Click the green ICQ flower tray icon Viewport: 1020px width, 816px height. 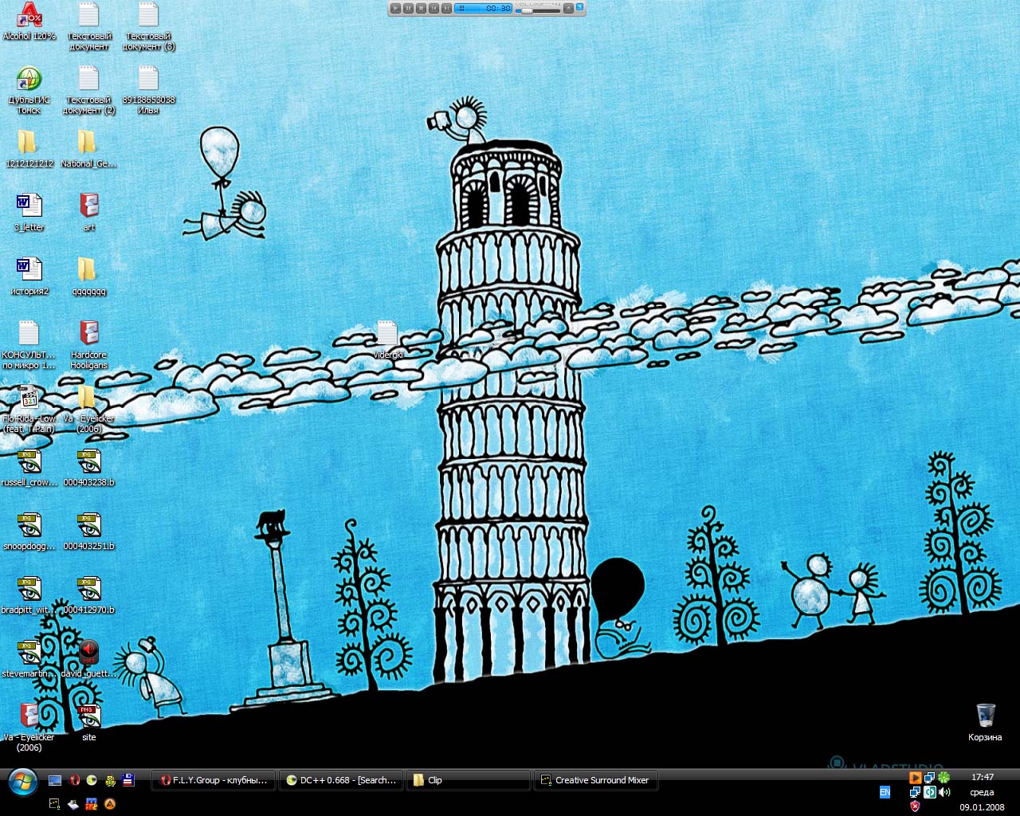[943, 777]
